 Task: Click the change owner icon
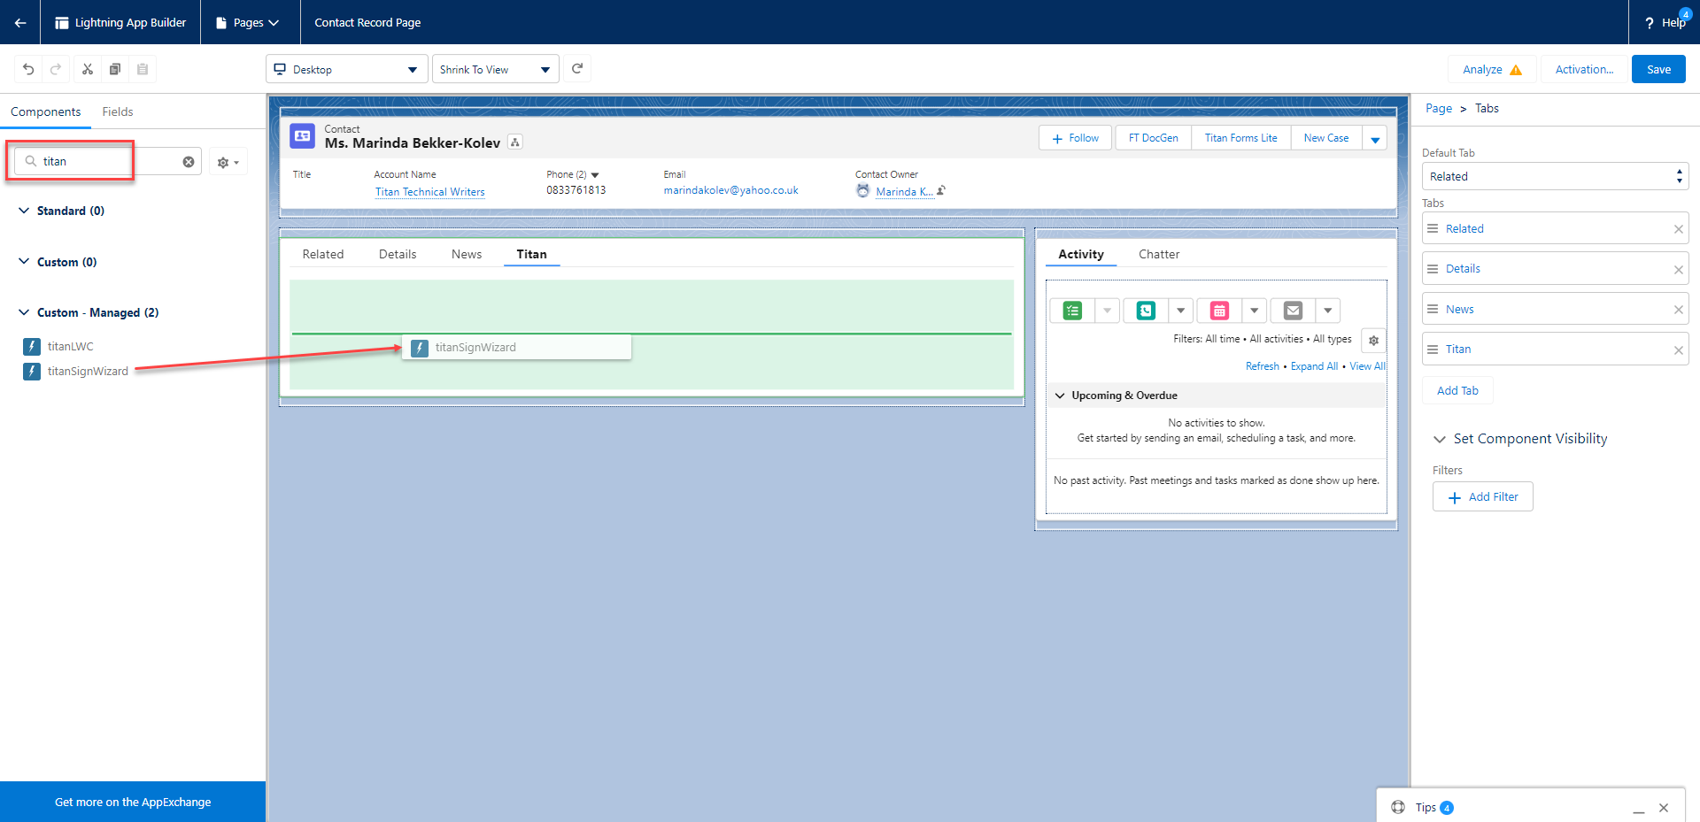941,190
